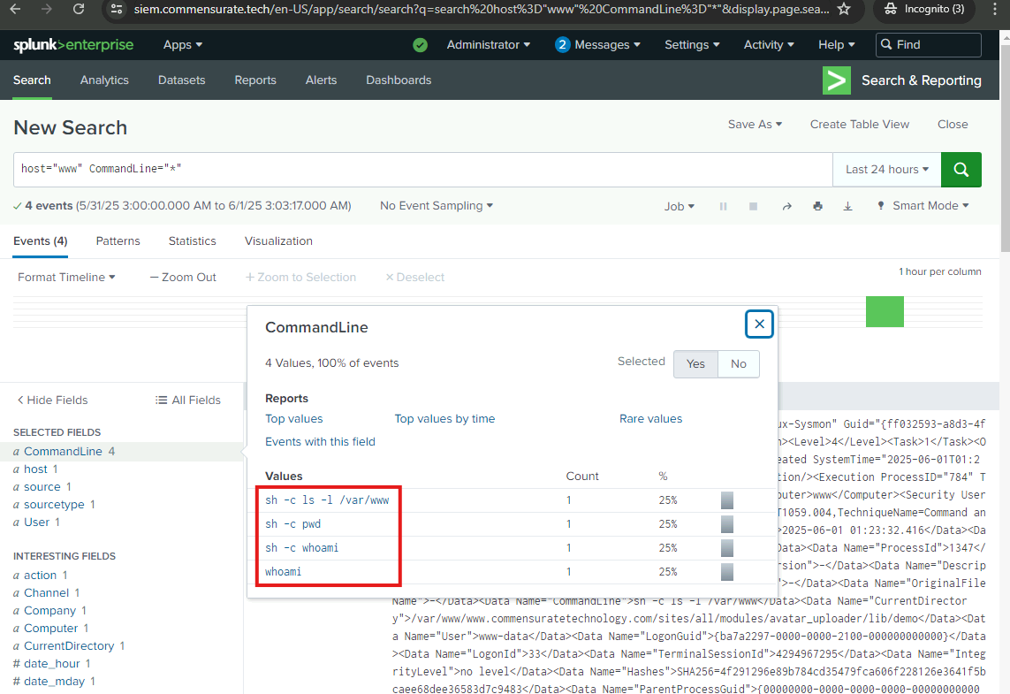Click the print job icon
1010x694 pixels.
(x=817, y=206)
